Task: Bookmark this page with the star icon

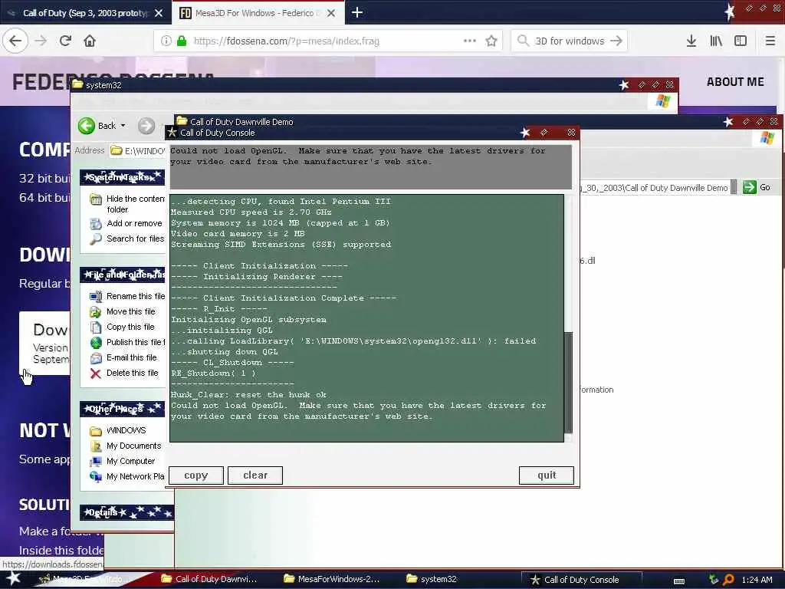Action: pos(491,41)
